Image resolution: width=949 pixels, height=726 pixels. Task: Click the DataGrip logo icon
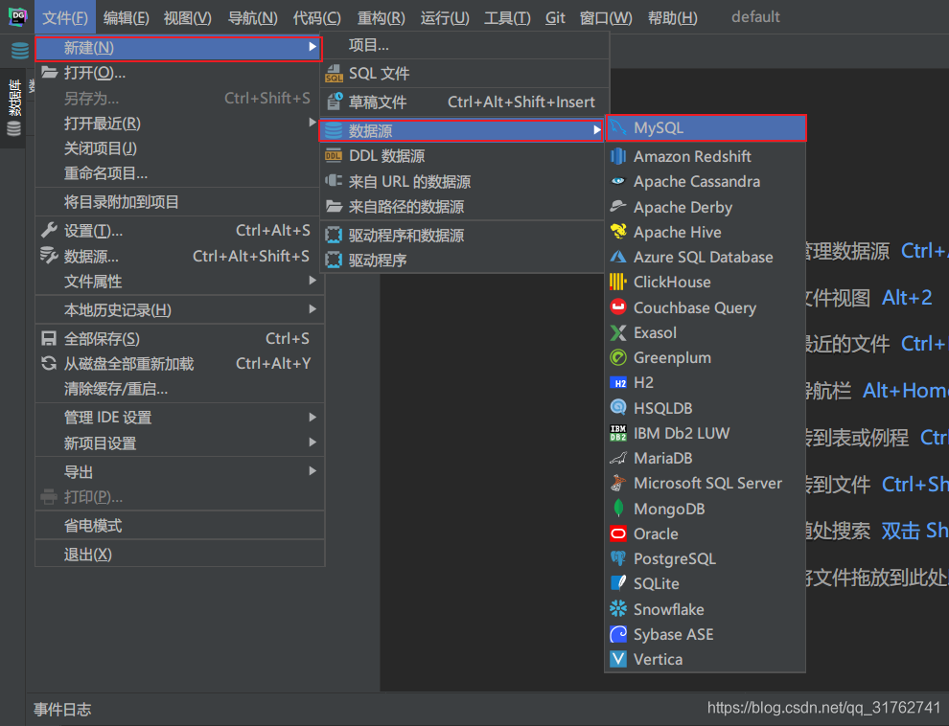[17, 17]
